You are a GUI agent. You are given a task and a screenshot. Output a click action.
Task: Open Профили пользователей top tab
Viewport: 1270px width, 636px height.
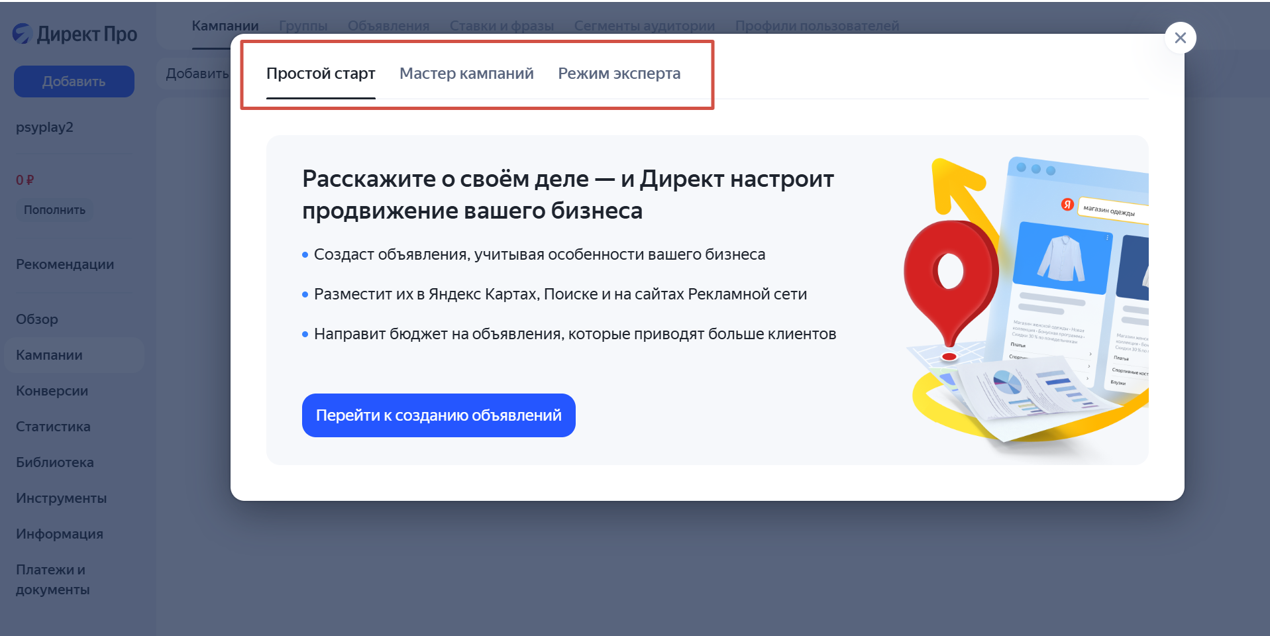point(817,26)
